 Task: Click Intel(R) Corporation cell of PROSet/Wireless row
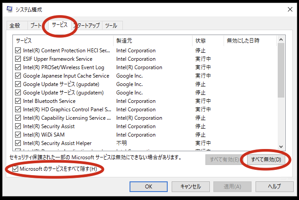tap(139, 67)
